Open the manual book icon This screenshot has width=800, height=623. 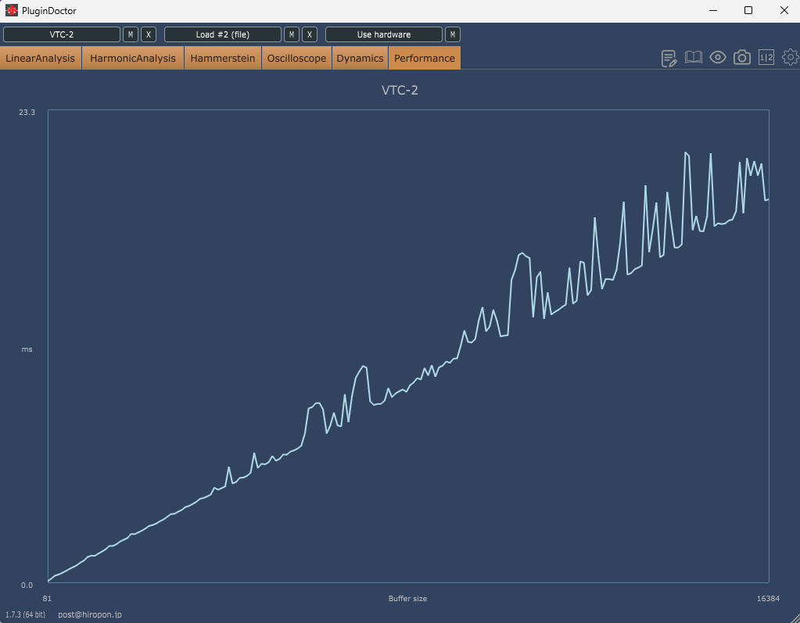tap(694, 58)
